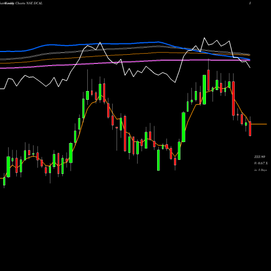Click the first green candlestick at far left
Viewport: 271px width, 271px height.
[4, 181]
